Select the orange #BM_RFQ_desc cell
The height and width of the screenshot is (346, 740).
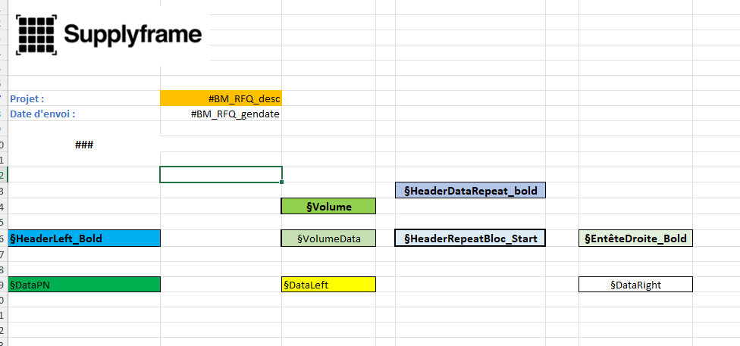tap(221, 98)
